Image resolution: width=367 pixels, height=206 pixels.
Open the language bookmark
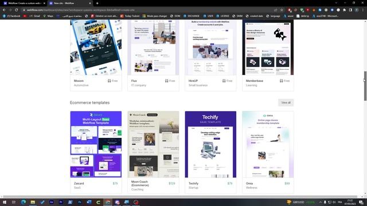click(x=273, y=16)
